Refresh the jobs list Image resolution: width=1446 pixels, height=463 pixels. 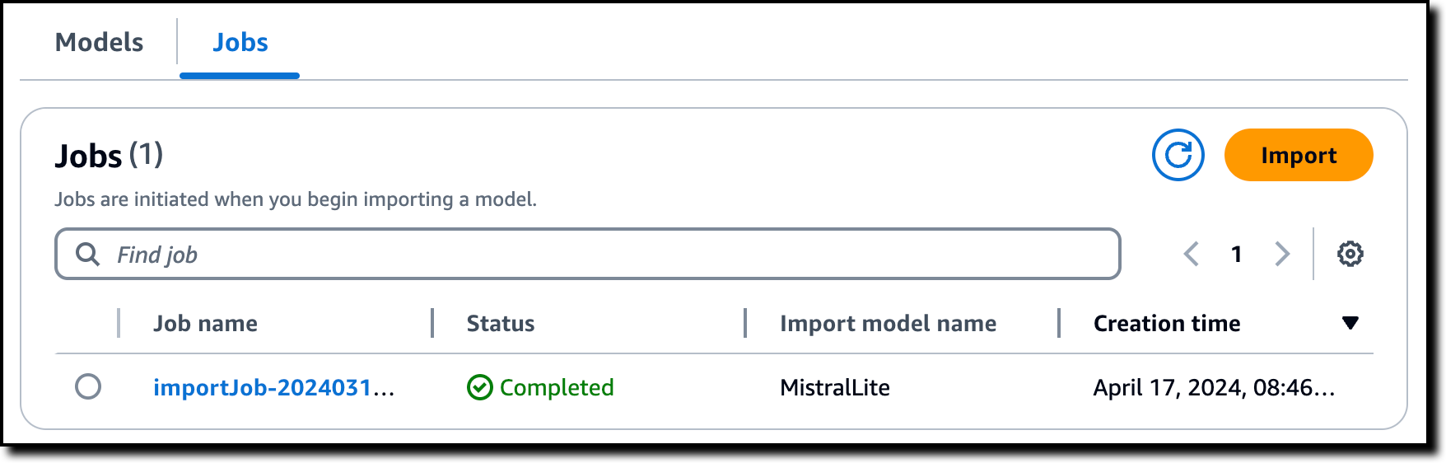point(1178,155)
